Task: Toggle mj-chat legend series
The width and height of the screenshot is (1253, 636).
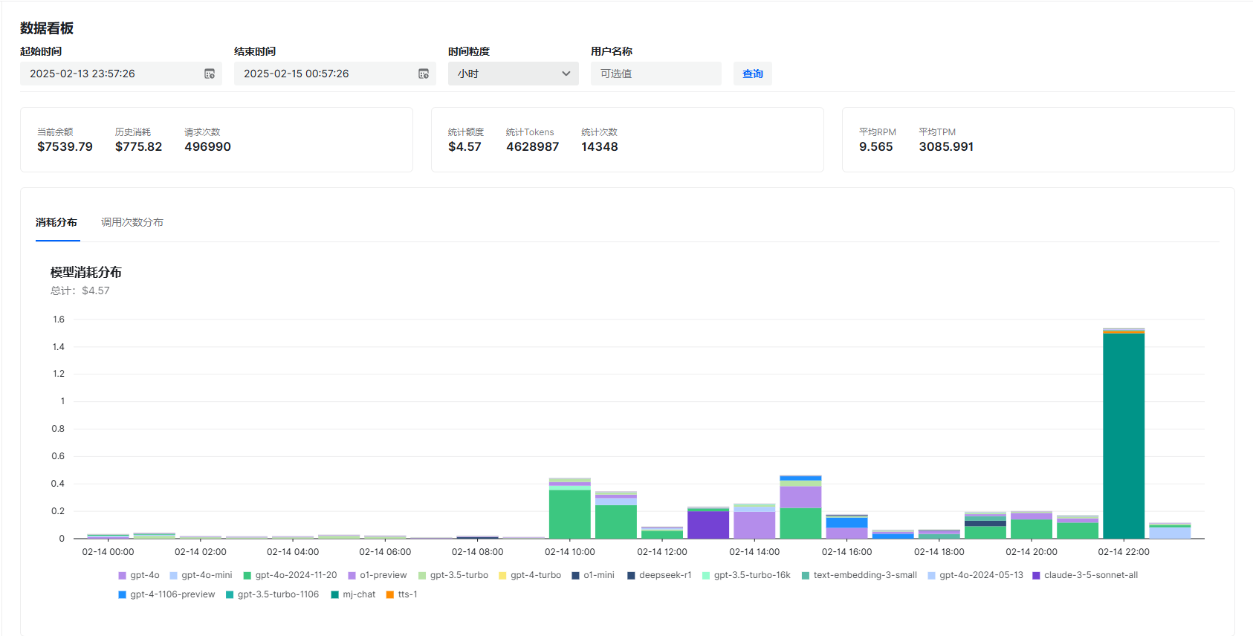Action: 353,594
